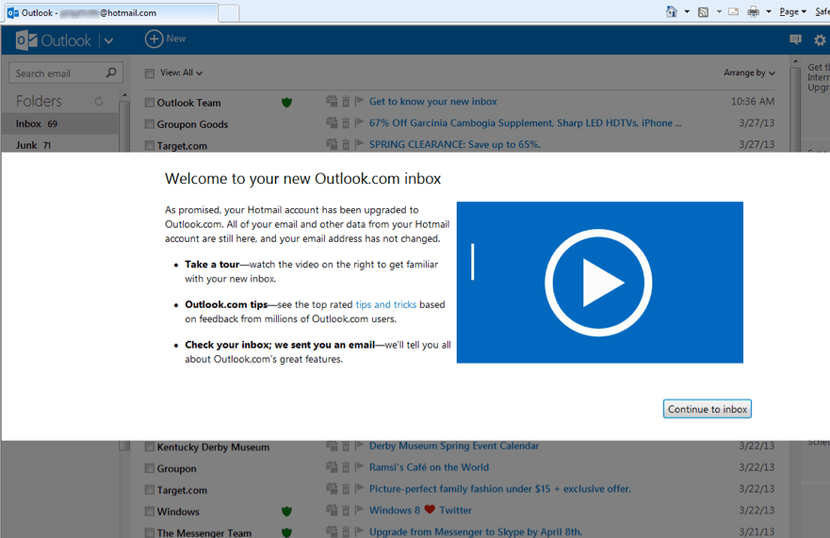Open a new browser tab
Viewport: 830px width, 538px height.
(228, 13)
